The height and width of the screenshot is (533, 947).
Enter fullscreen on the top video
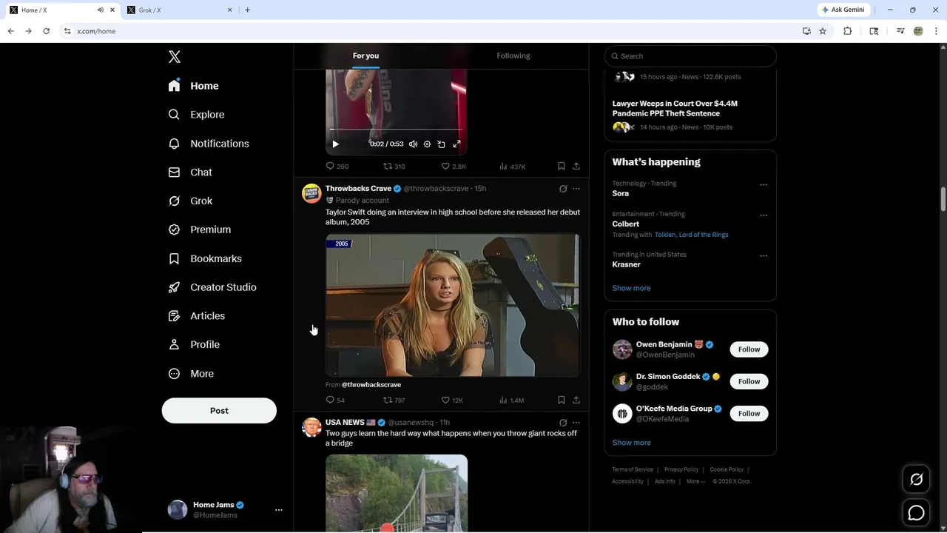point(456,144)
